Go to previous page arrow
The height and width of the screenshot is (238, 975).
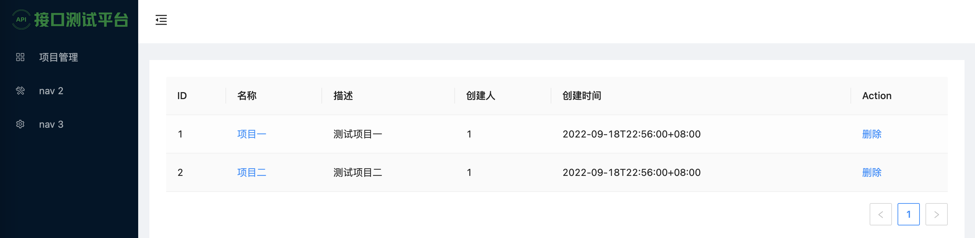[880, 214]
